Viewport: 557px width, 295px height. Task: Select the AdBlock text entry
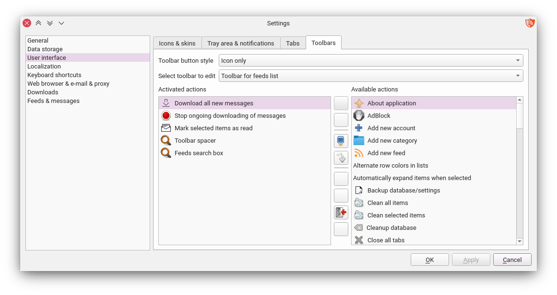coord(379,115)
